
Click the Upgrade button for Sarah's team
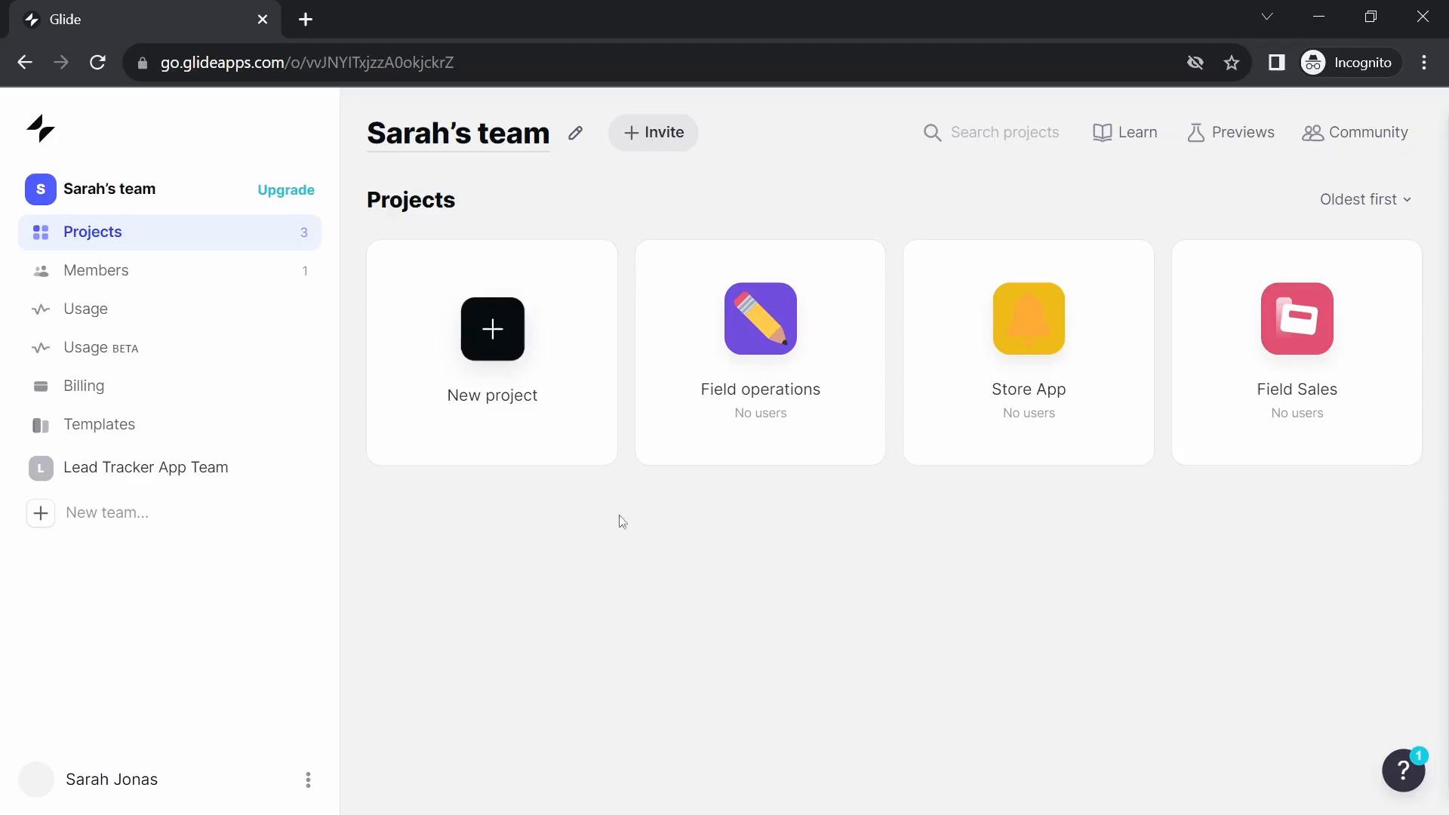point(285,189)
